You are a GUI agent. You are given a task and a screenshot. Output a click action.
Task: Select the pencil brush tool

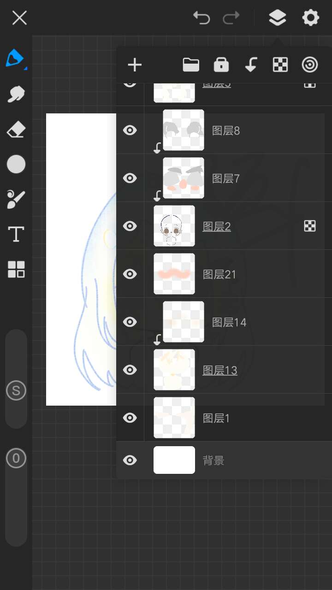pos(16,59)
